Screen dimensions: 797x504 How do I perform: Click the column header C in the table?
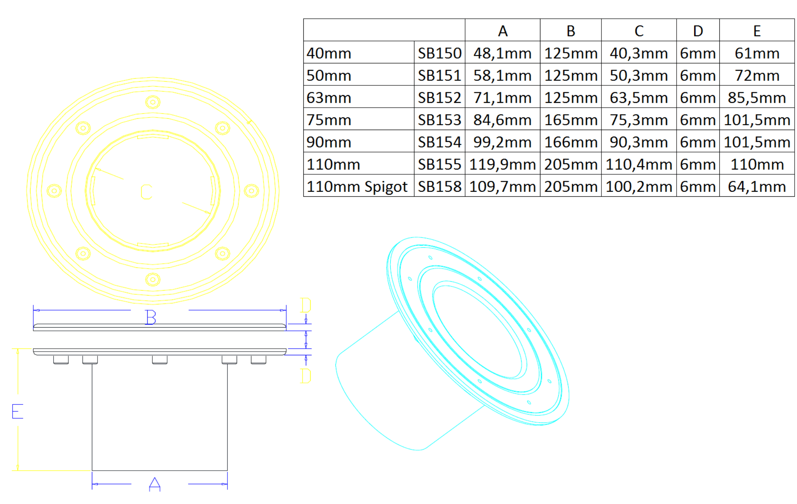click(x=639, y=31)
